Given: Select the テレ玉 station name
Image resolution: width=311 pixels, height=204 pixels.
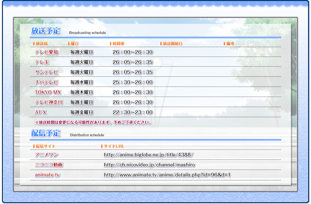Looking at the screenshot, I should tap(42, 62).
